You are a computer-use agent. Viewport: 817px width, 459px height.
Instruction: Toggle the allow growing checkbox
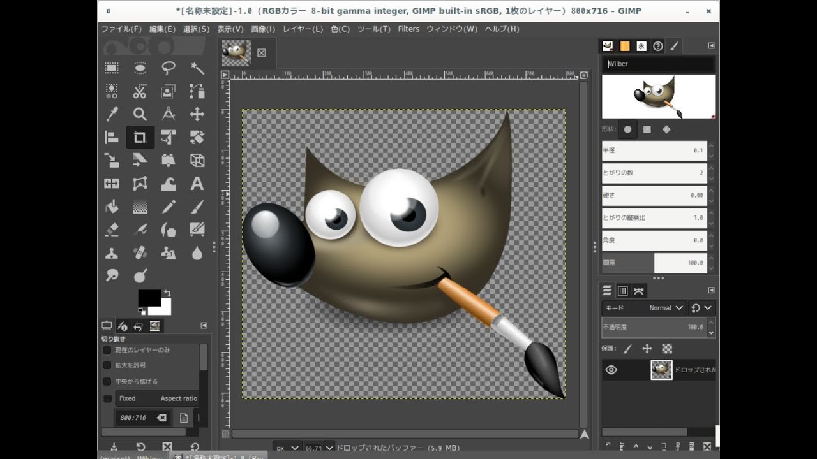pyautogui.click(x=107, y=365)
